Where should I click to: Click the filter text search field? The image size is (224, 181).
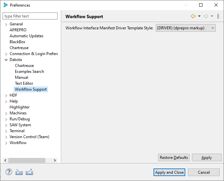30,16
